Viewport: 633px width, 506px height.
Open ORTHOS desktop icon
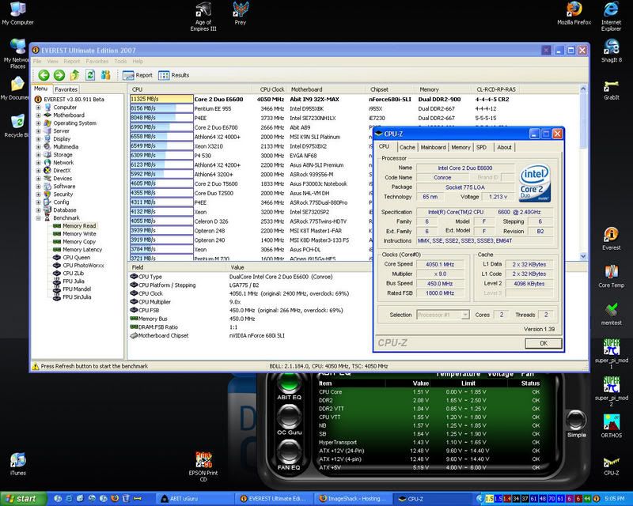tap(611, 426)
